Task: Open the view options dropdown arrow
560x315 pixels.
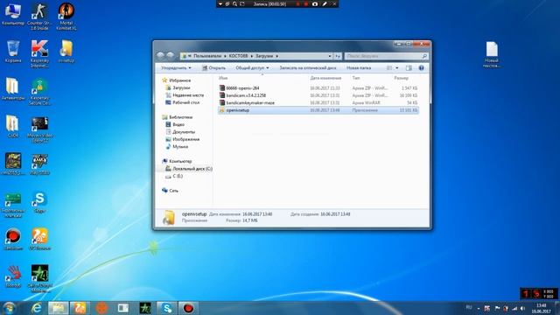Action: 396,68
